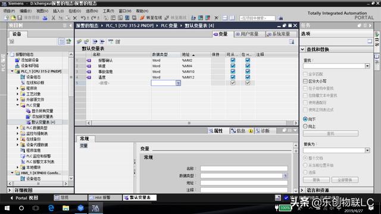The image size is (381, 214).
Task: Collapse project tree with left arrow icon
Action: (71, 26)
